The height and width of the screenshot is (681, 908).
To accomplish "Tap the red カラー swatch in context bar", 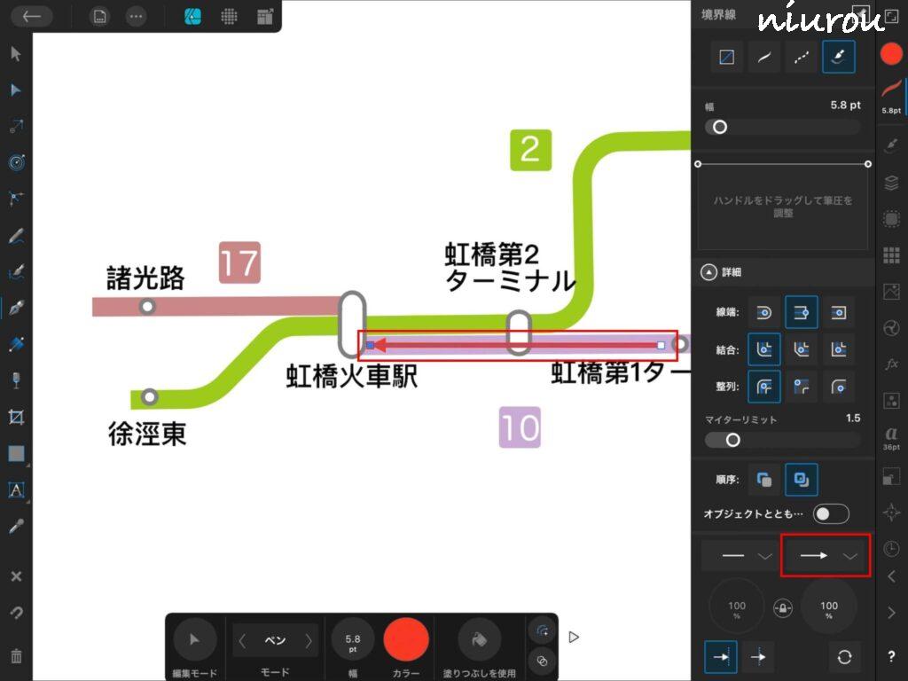I will click(x=406, y=639).
